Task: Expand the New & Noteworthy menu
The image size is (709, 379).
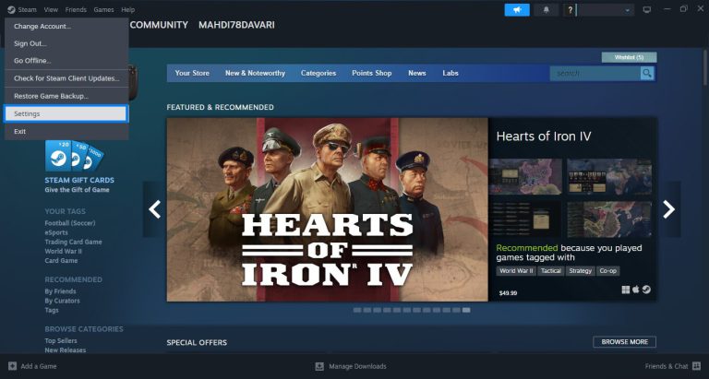Action: point(255,73)
